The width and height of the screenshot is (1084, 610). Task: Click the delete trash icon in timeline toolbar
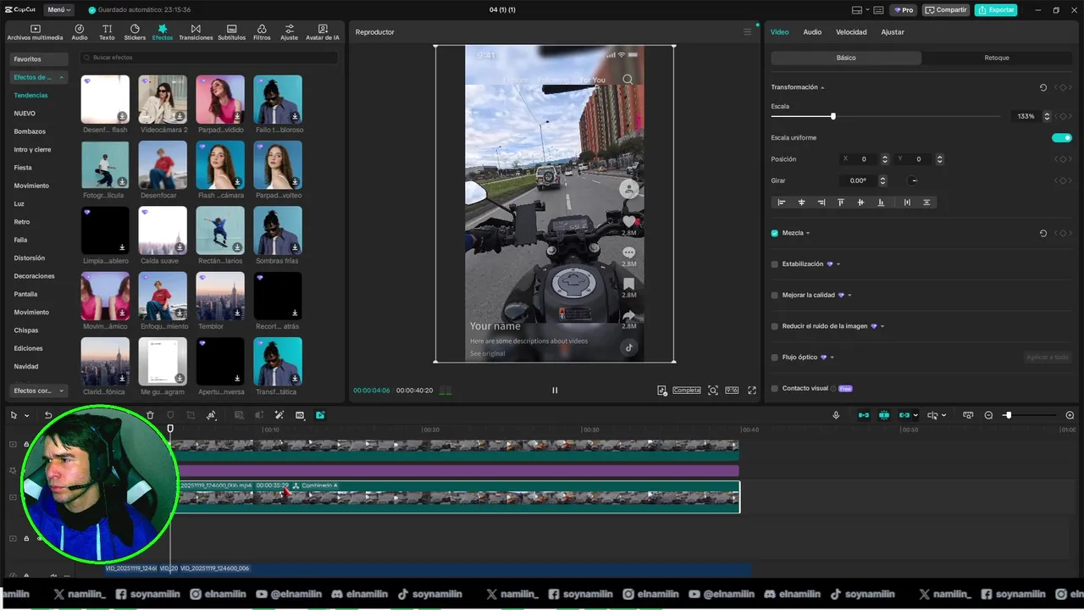point(150,415)
